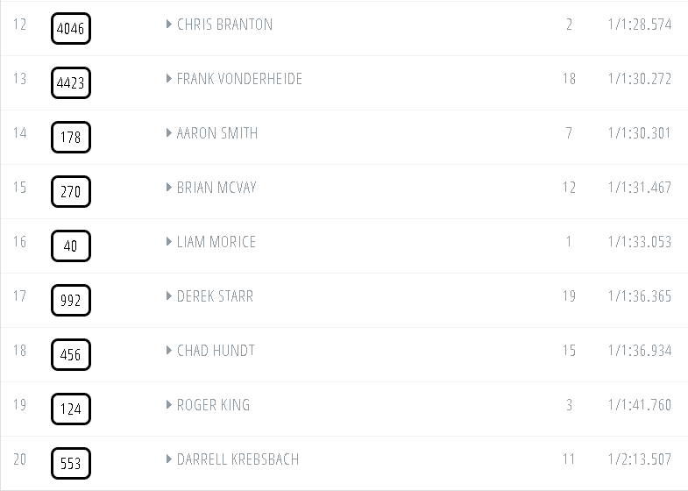The image size is (688, 491).
Task: Expand Frank Vonderheide's details arrow
Action: pos(169,79)
